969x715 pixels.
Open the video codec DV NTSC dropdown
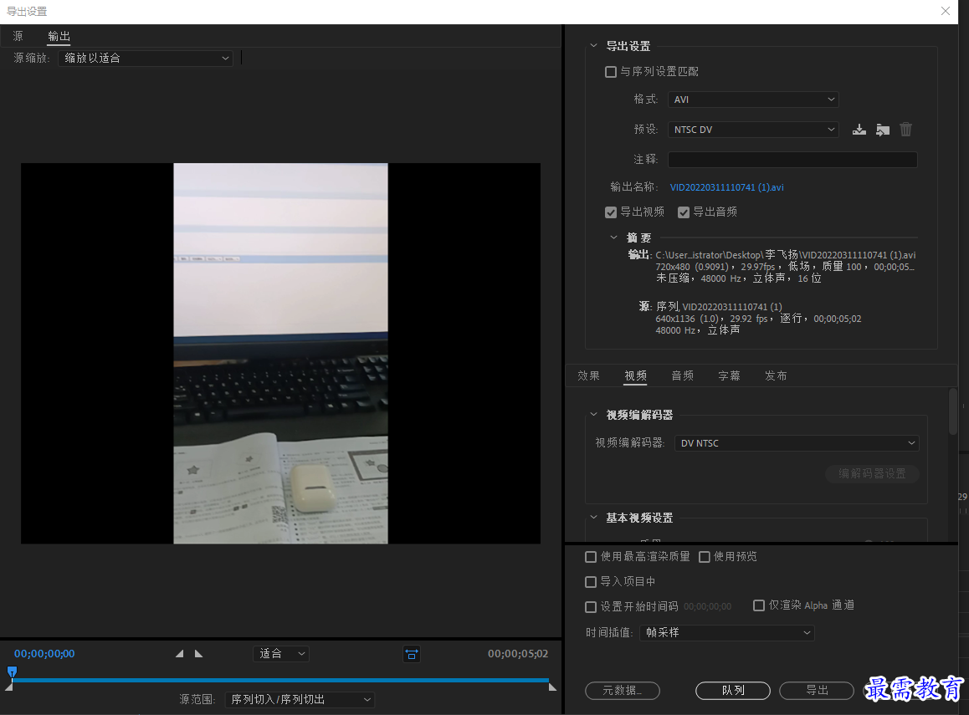(x=797, y=443)
